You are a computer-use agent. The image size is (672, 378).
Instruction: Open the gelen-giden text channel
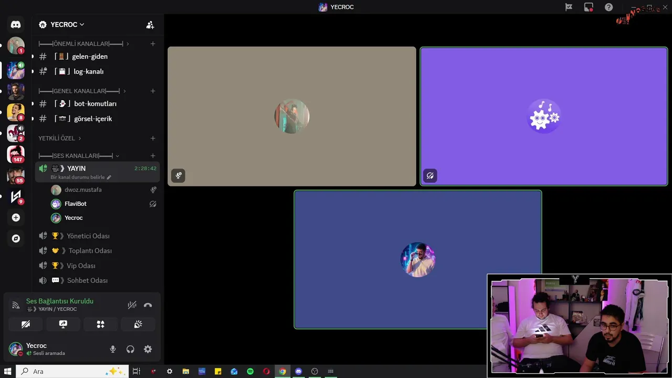click(x=98, y=57)
